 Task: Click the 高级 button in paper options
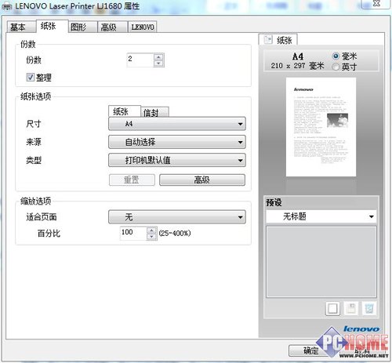click(202, 180)
